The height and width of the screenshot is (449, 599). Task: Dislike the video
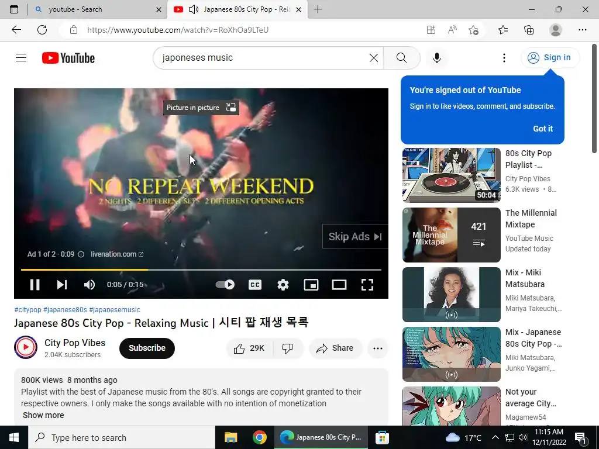click(287, 348)
